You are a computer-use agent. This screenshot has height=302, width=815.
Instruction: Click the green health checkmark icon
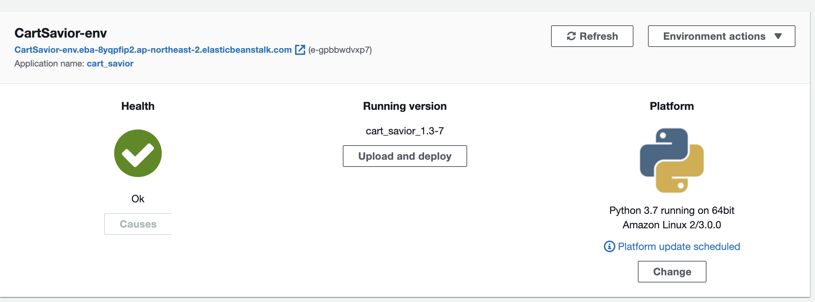tap(138, 153)
